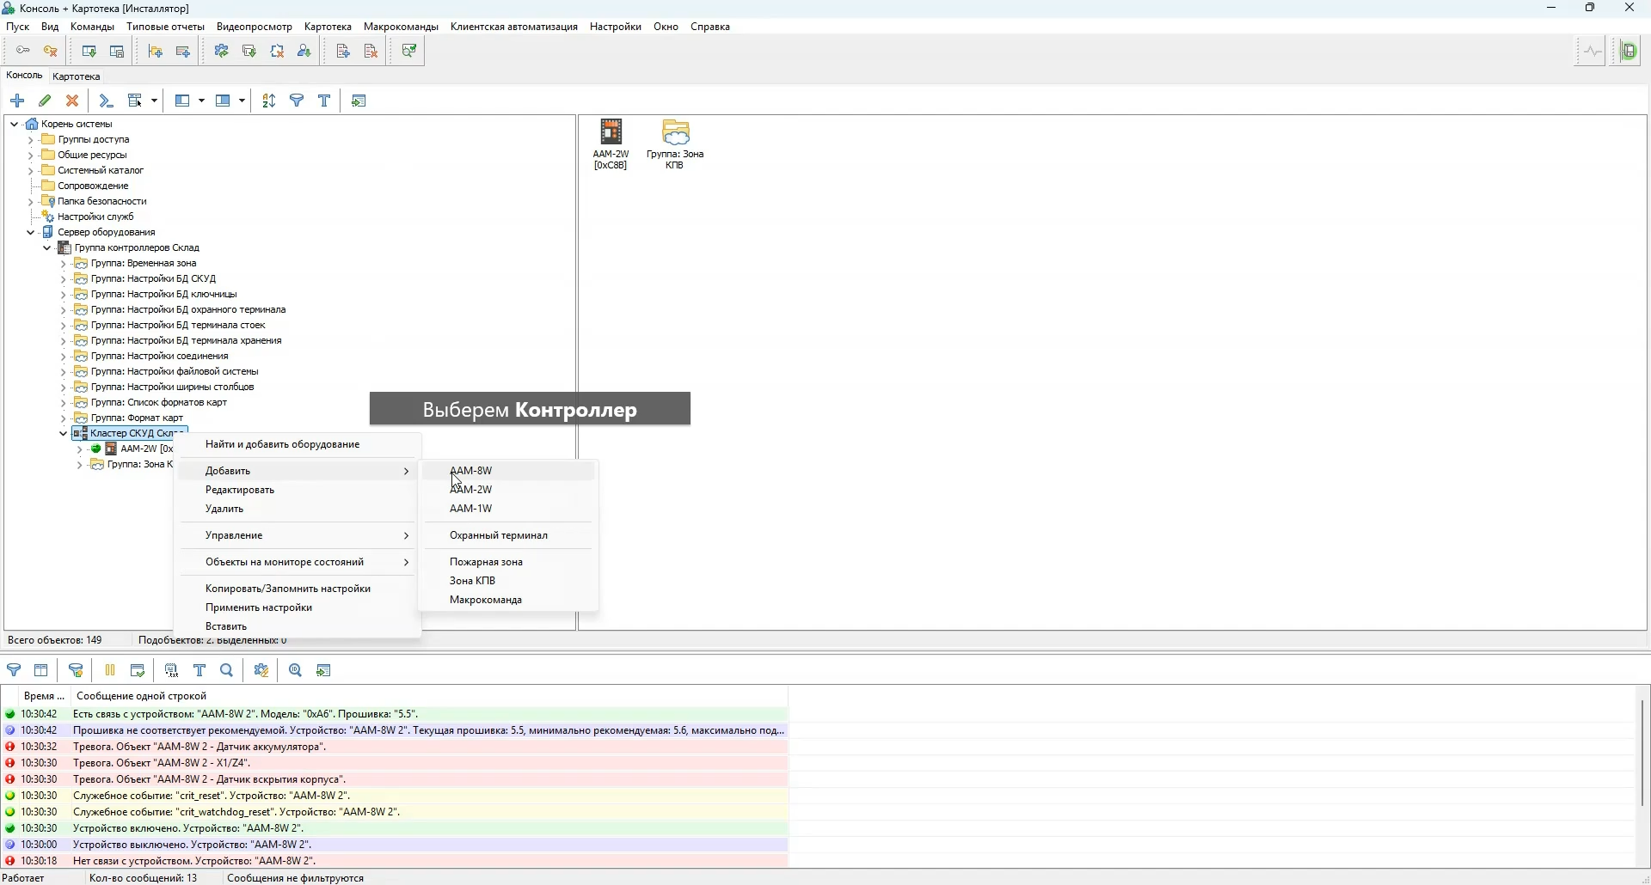
Task: Export event log to .txt file
Action: 172,672
